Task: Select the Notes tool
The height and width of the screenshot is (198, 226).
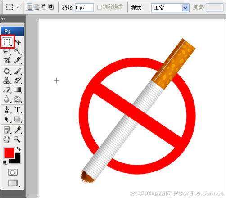Action: (7, 130)
